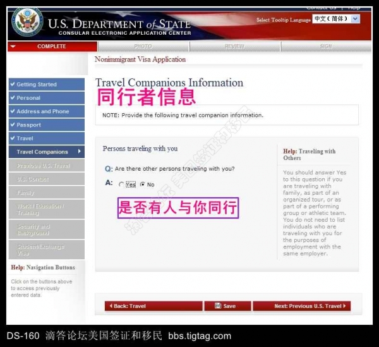Click the checkmark icon next to Passport
The image size is (379, 347).
[x=13, y=125]
